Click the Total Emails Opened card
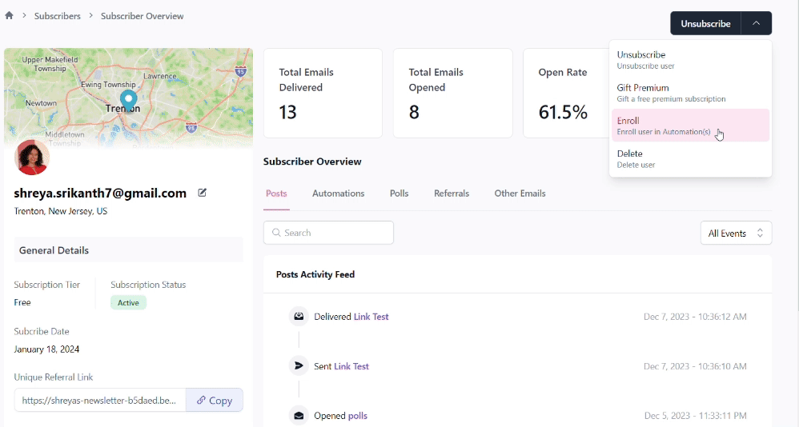 (452, 93)
